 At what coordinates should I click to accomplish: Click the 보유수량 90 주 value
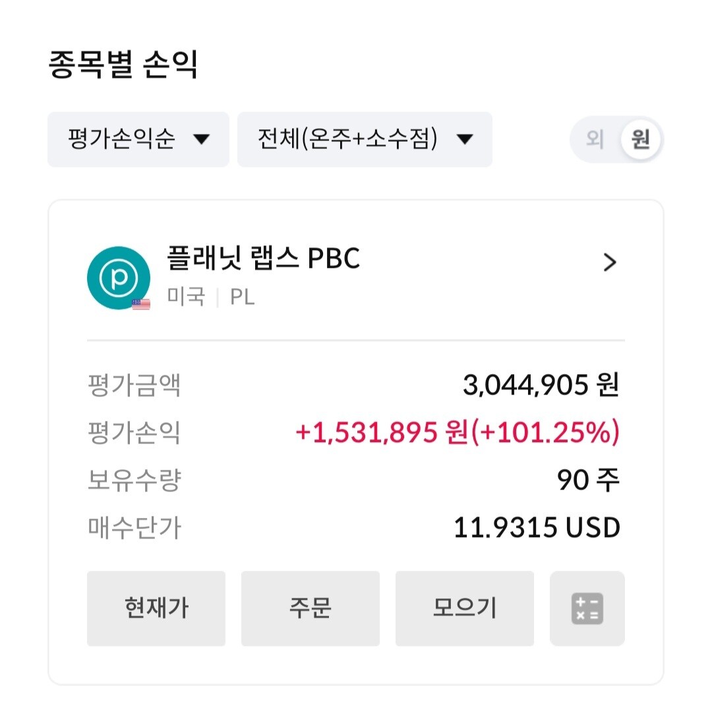(588, 480)
